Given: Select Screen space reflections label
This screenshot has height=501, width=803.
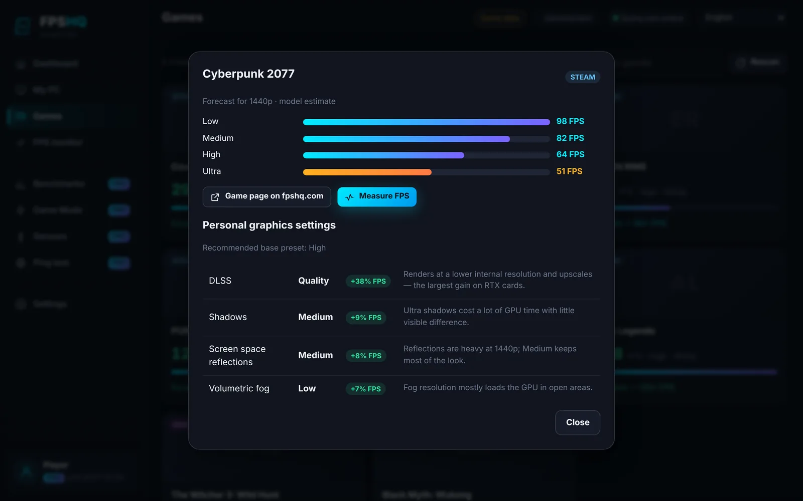Looking at the screenshot, I should [x=237, y=355].
